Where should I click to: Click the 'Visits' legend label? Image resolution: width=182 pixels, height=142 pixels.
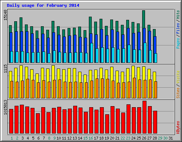(178, 77)
